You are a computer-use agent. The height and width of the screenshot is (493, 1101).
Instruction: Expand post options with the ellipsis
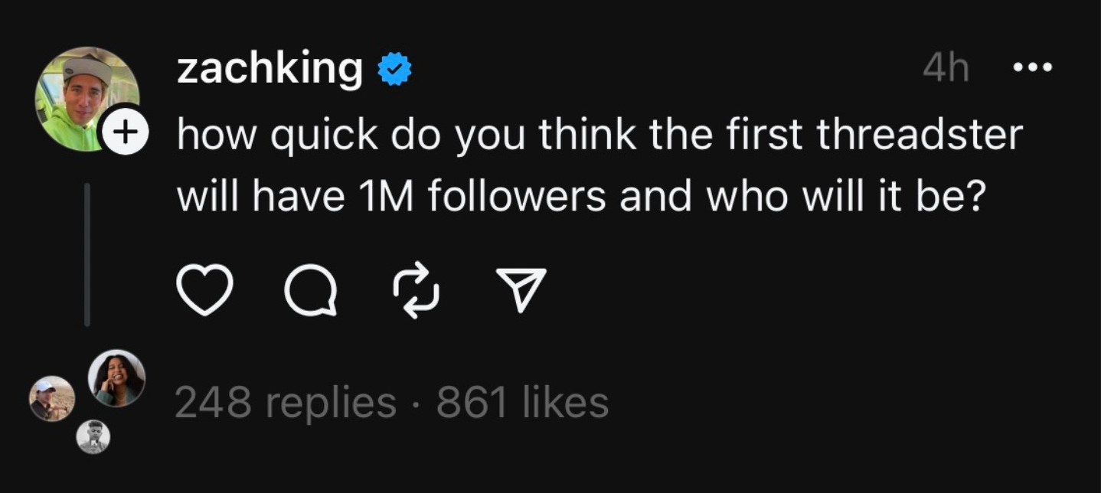click(x=1032, y=67)
